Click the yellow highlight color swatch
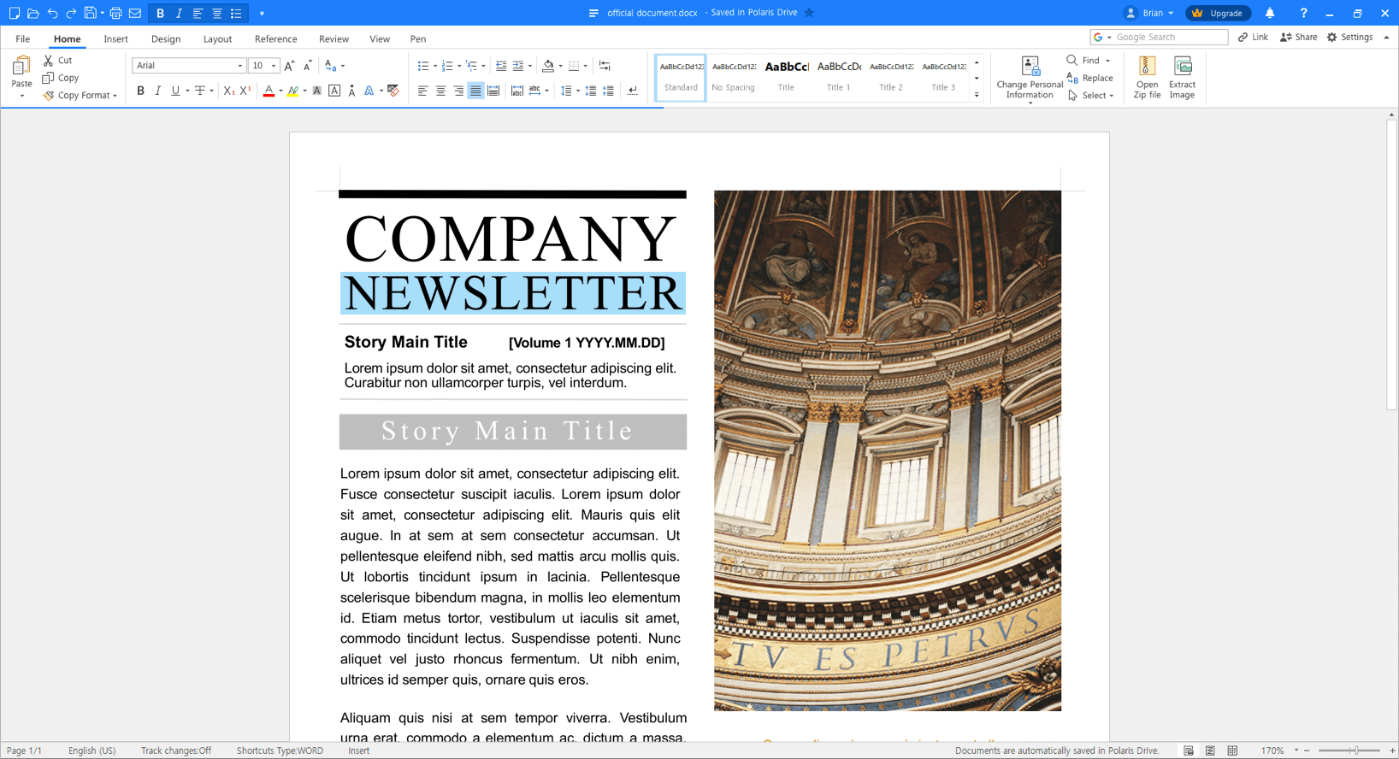The height and width of the screenshot is (759, 1399). [293, 91]
